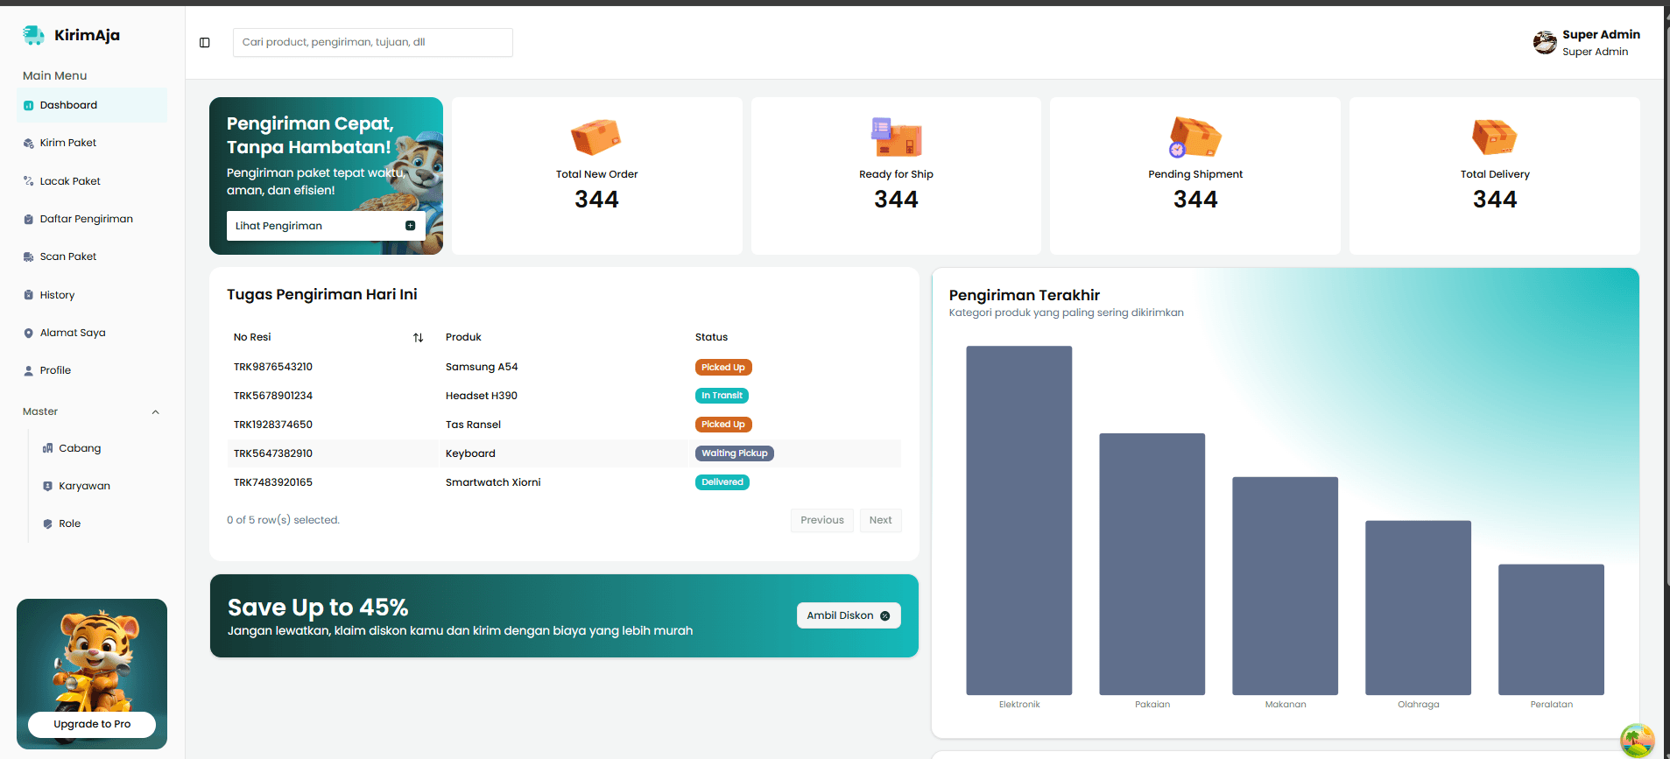
Task: Click the Pending Shipment box icon
Action: tap(1194, 137)
